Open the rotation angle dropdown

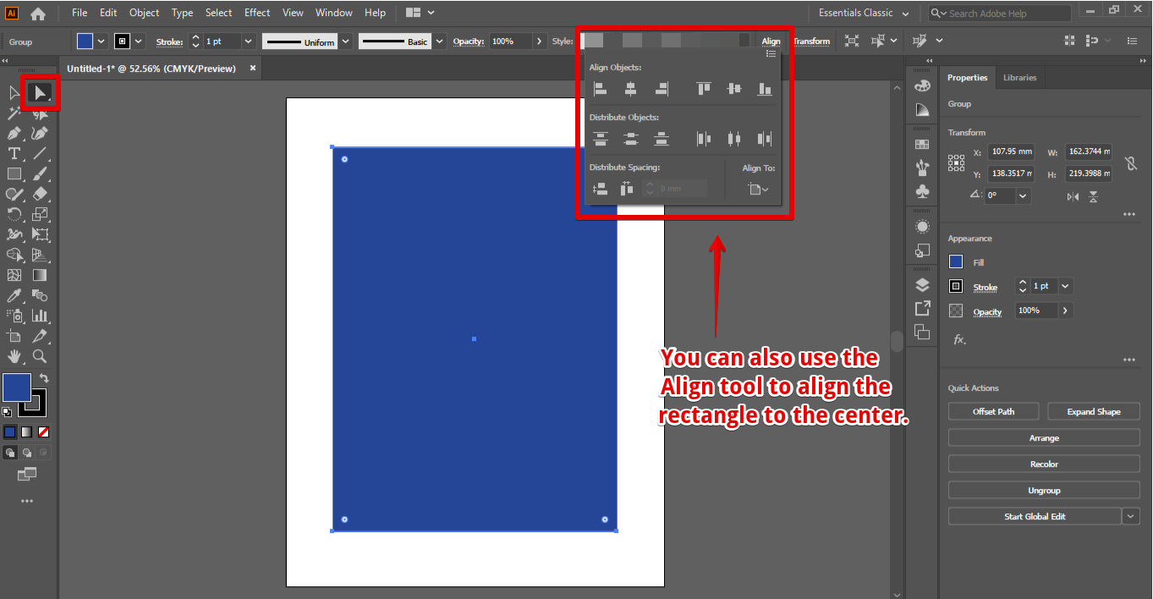click(1023, 195)
